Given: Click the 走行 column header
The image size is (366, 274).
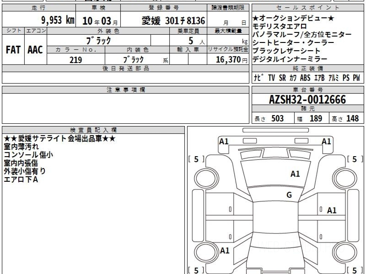Looking at the screenshot, I should click(39, 8).
